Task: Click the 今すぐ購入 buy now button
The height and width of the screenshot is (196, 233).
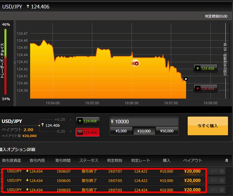Action: (x=208, y=126)
